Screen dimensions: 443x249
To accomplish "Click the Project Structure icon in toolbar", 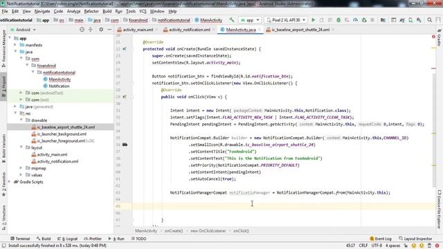I will click(x=383, y=20).
